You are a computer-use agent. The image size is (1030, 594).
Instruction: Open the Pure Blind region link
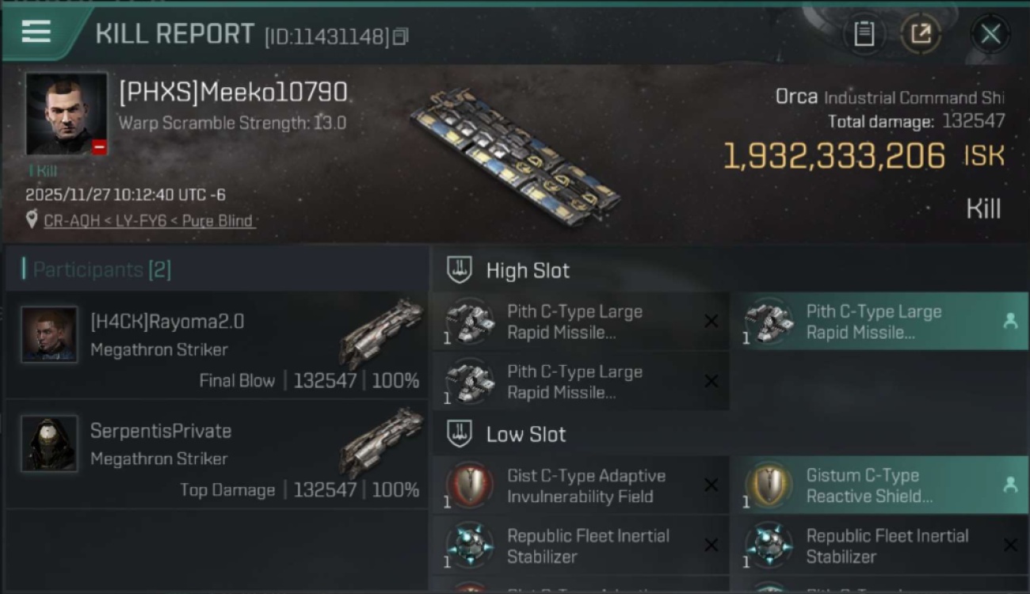tap(218, 221)
